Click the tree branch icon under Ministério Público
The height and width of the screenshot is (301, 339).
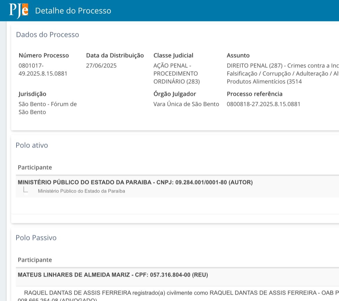(x=25, y=191)
